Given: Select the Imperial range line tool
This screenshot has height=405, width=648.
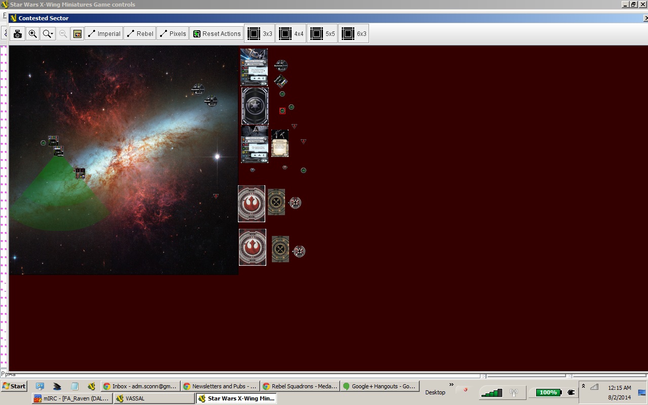Looking at the screenshot, I should point(104,34).
